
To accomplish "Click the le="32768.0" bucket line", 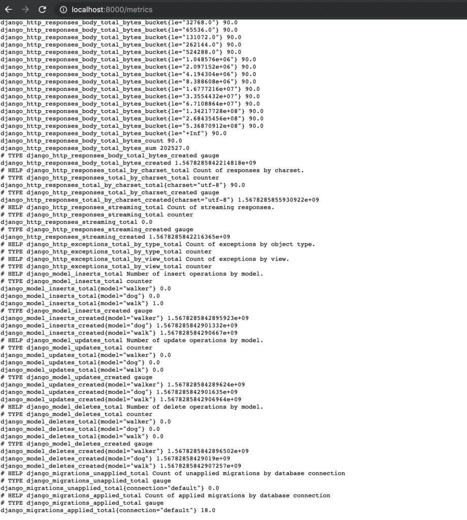I will [x=119, y=22].
